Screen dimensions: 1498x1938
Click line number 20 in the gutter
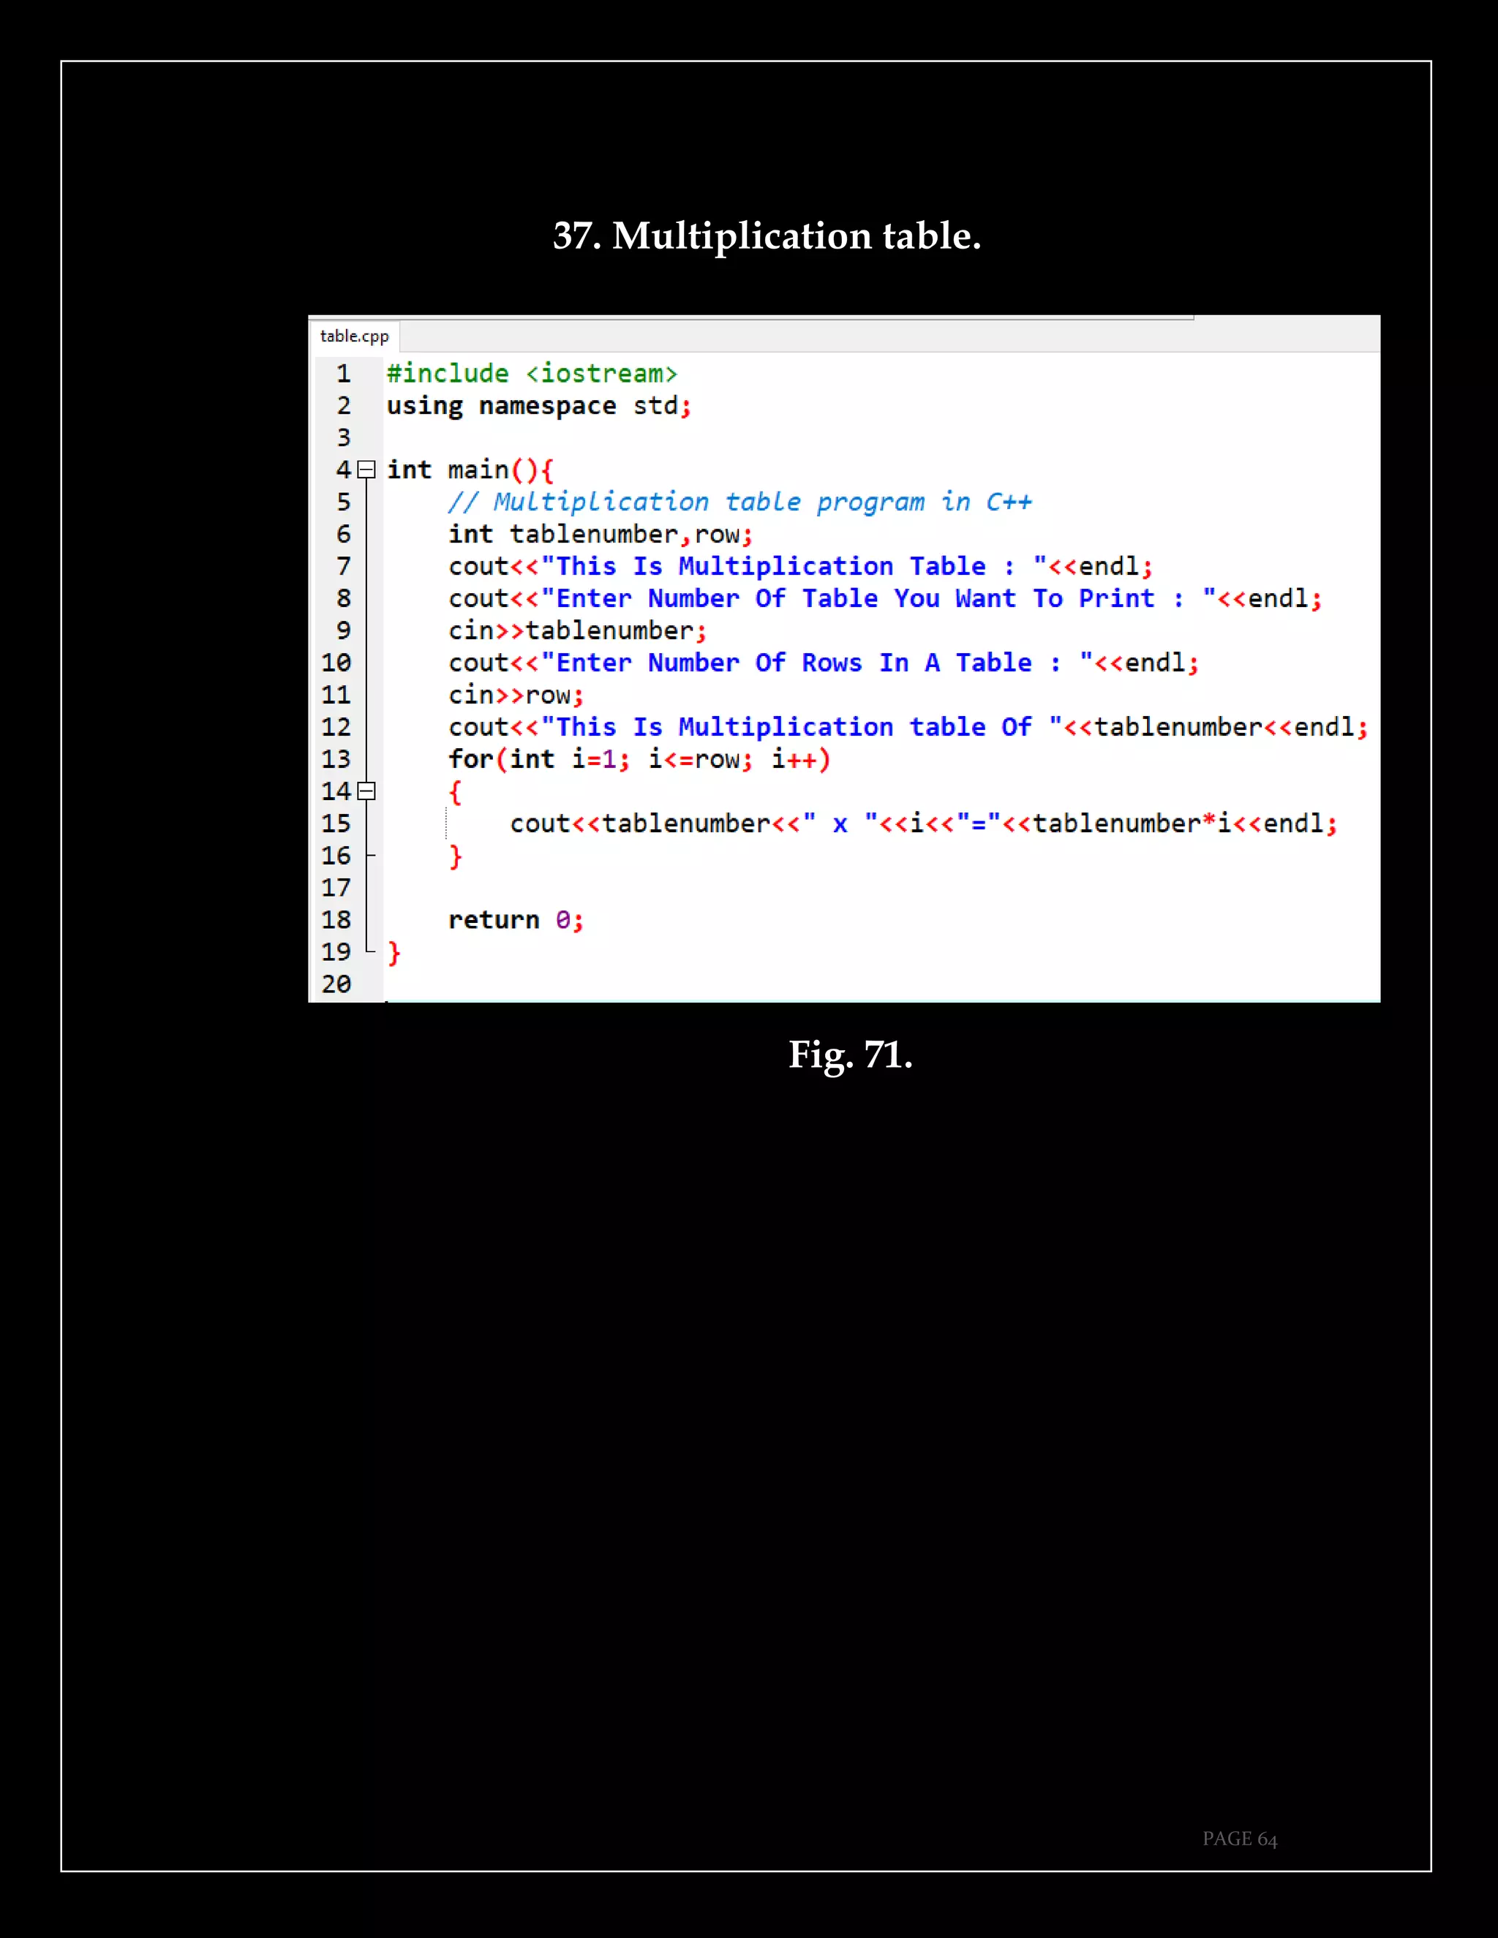336,984
